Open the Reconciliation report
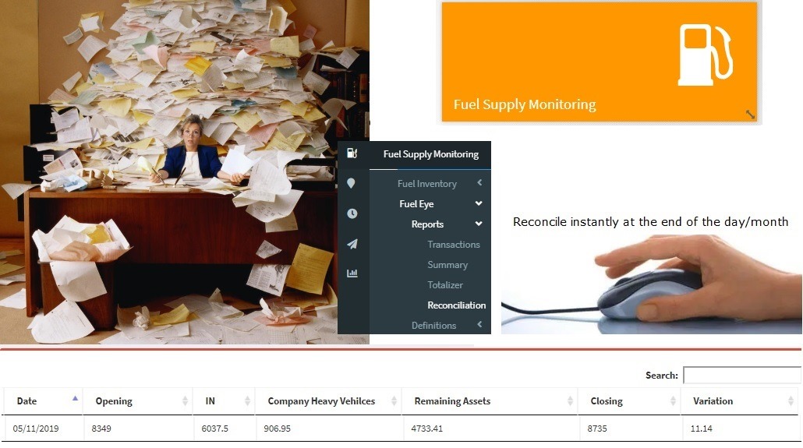This screenshot has width=803, height=448. coord(456,305)
